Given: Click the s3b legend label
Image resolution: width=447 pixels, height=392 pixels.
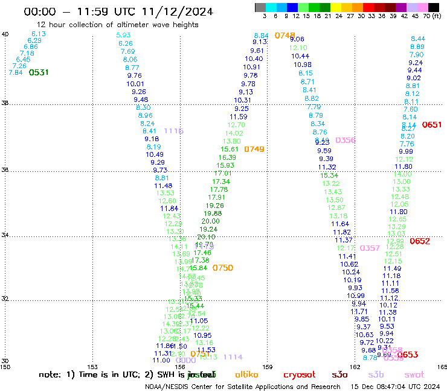Looking at the screenshot, I should coord(376,375).
